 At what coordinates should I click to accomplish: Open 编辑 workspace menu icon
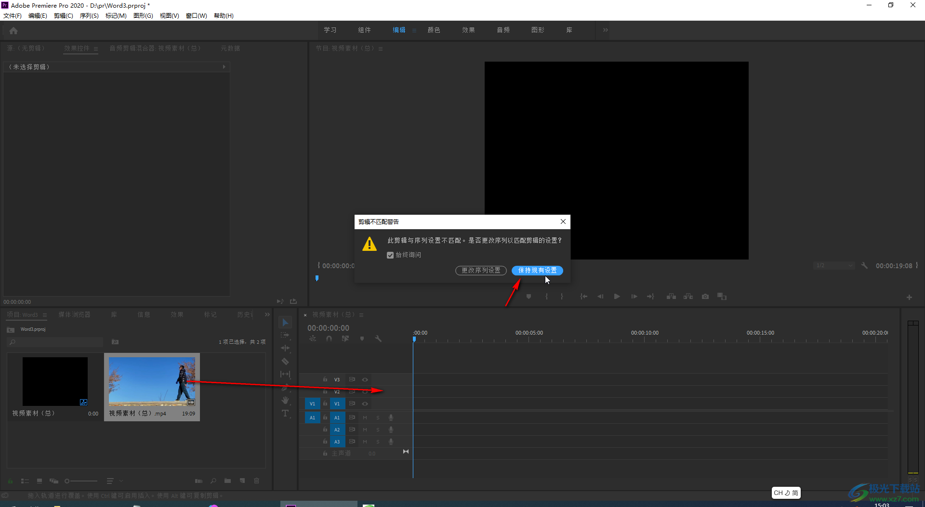[414, 30]
